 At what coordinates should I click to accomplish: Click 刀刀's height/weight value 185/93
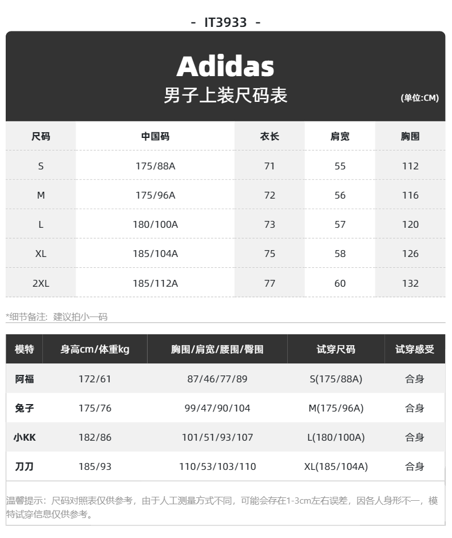point(95,466)
